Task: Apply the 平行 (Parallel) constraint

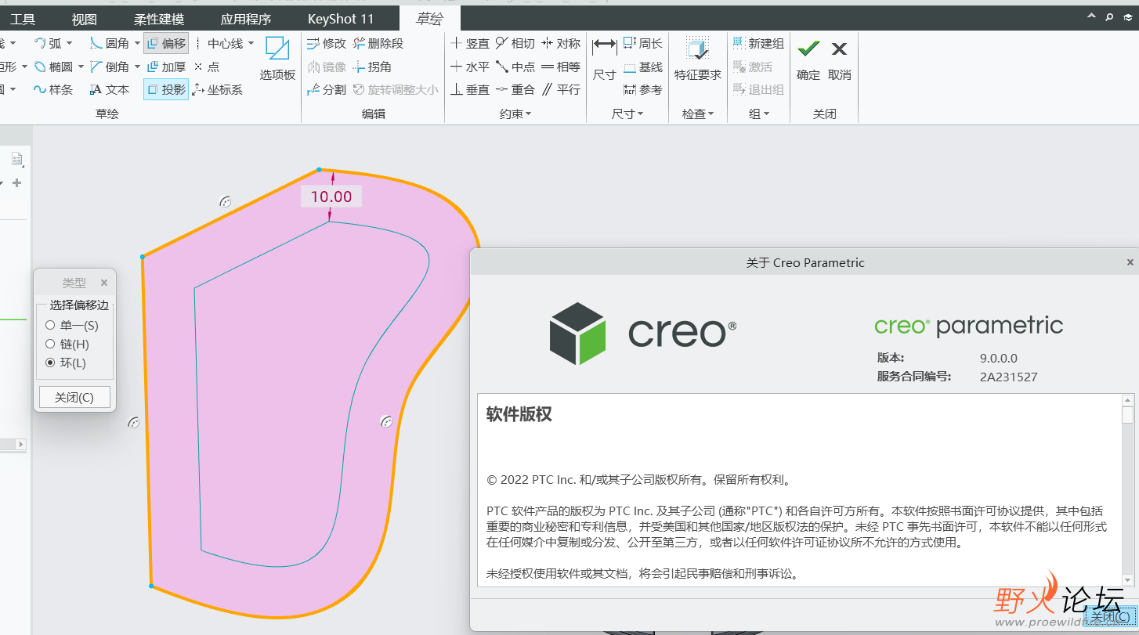Action: (561, 90)
